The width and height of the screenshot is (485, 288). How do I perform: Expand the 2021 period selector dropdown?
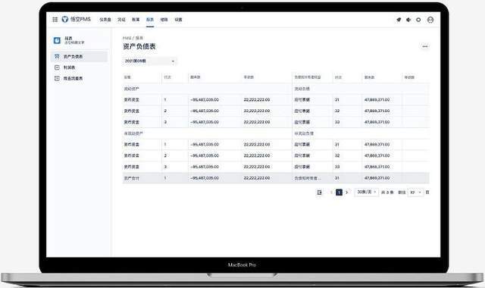click(x=150, y=61)
